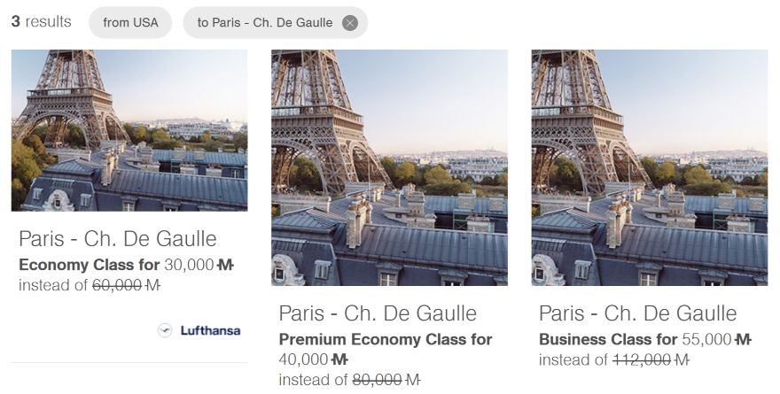Click the miles symbol after 55,000
The height and width of the screenshot is (394, 780).
(743, 339)
